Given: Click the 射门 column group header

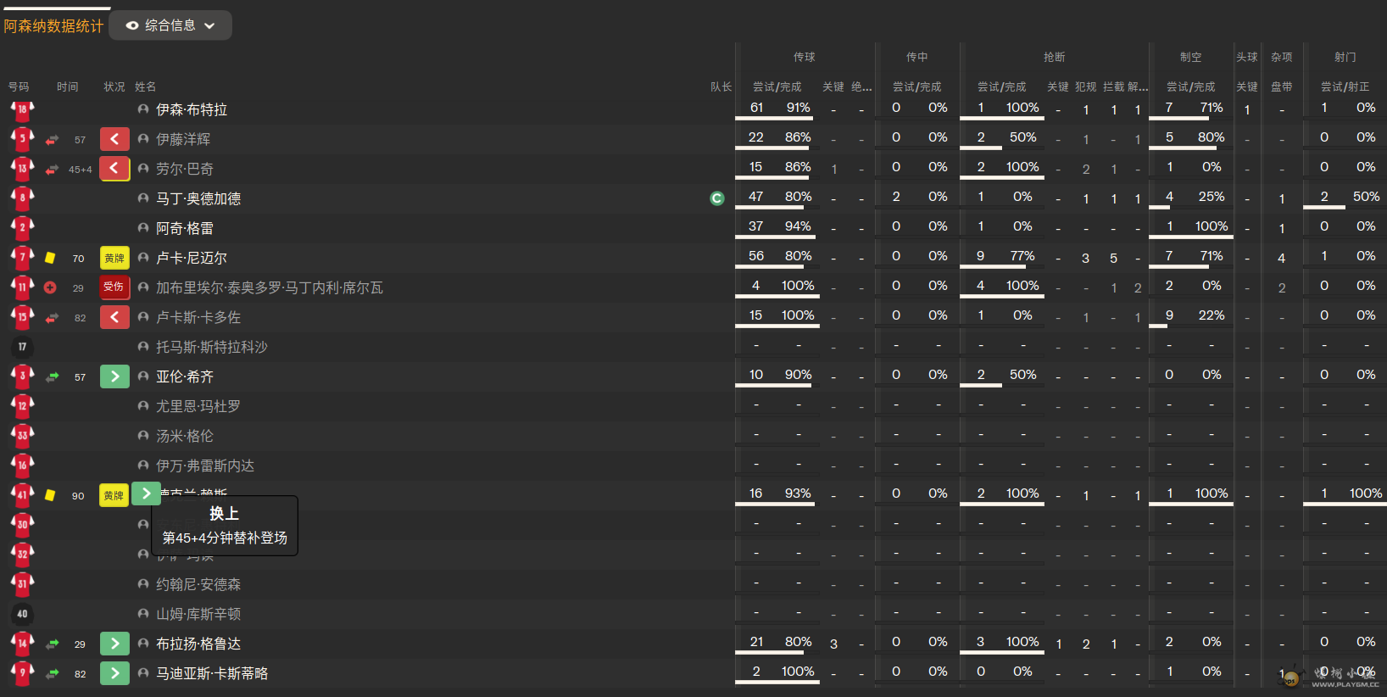Looking at the screenshot, I should (x=1345, y=57).
